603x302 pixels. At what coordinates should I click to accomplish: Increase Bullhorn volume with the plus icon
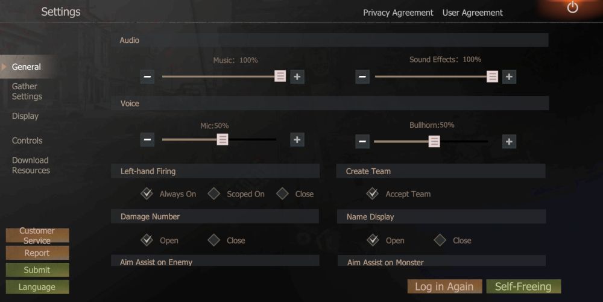(x=509, y=142)
